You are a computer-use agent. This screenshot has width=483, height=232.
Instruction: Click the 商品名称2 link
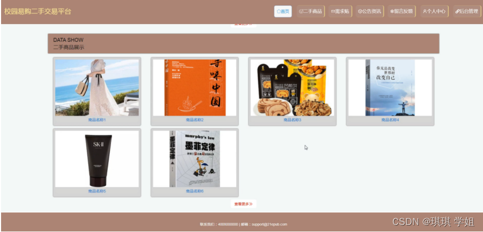pyautogui.click(x=195, y=120)
